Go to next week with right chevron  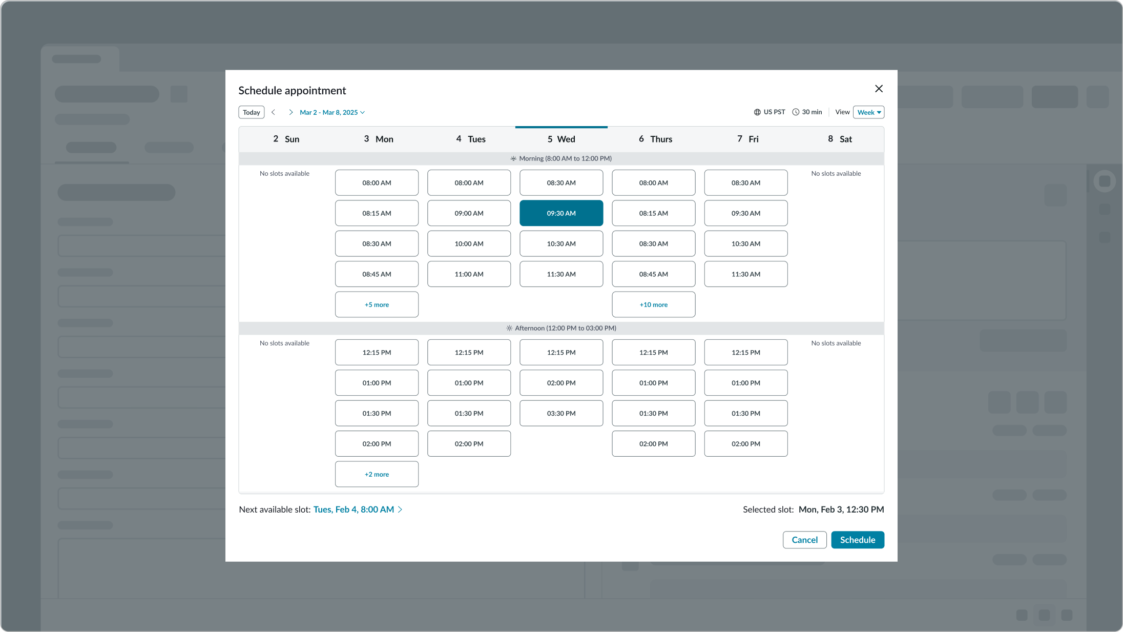pos(290,112)
